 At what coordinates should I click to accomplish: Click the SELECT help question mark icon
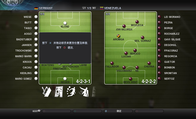tap(39, 111)
